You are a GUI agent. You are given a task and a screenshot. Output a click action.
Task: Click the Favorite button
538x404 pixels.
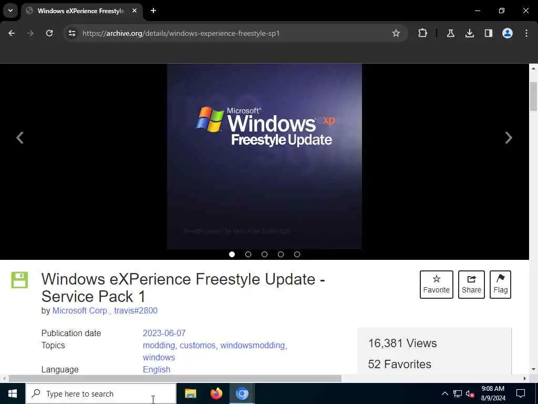pyautogui.click(x=437, y=285)
